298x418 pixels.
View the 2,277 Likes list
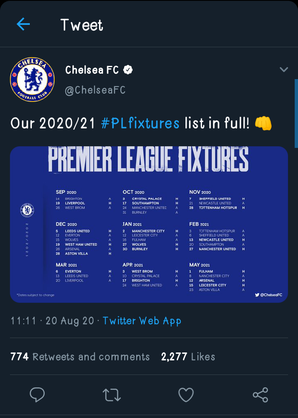[188, 357]
